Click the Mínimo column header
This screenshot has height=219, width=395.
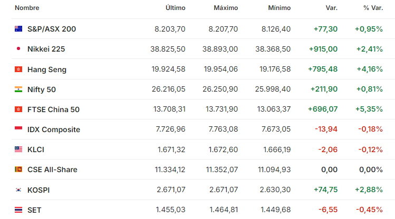pos(280,8)
